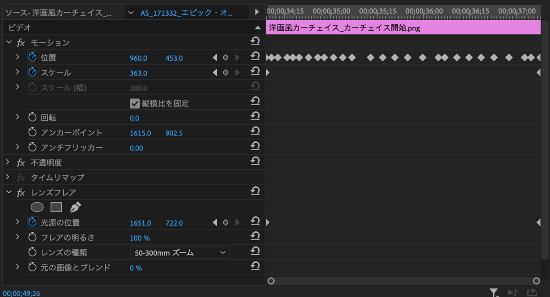Image resolution: width=550 pixels, height=297 pixels.
Task: Click the audio loop playback icon
Action: pyautogui.click(x=512, y=292)
